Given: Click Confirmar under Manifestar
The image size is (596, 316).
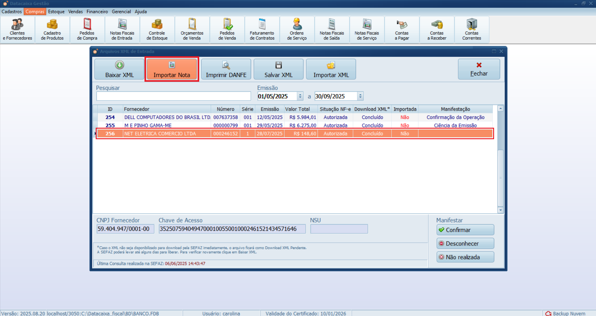Looking at the screenshot, I should 465,230.
